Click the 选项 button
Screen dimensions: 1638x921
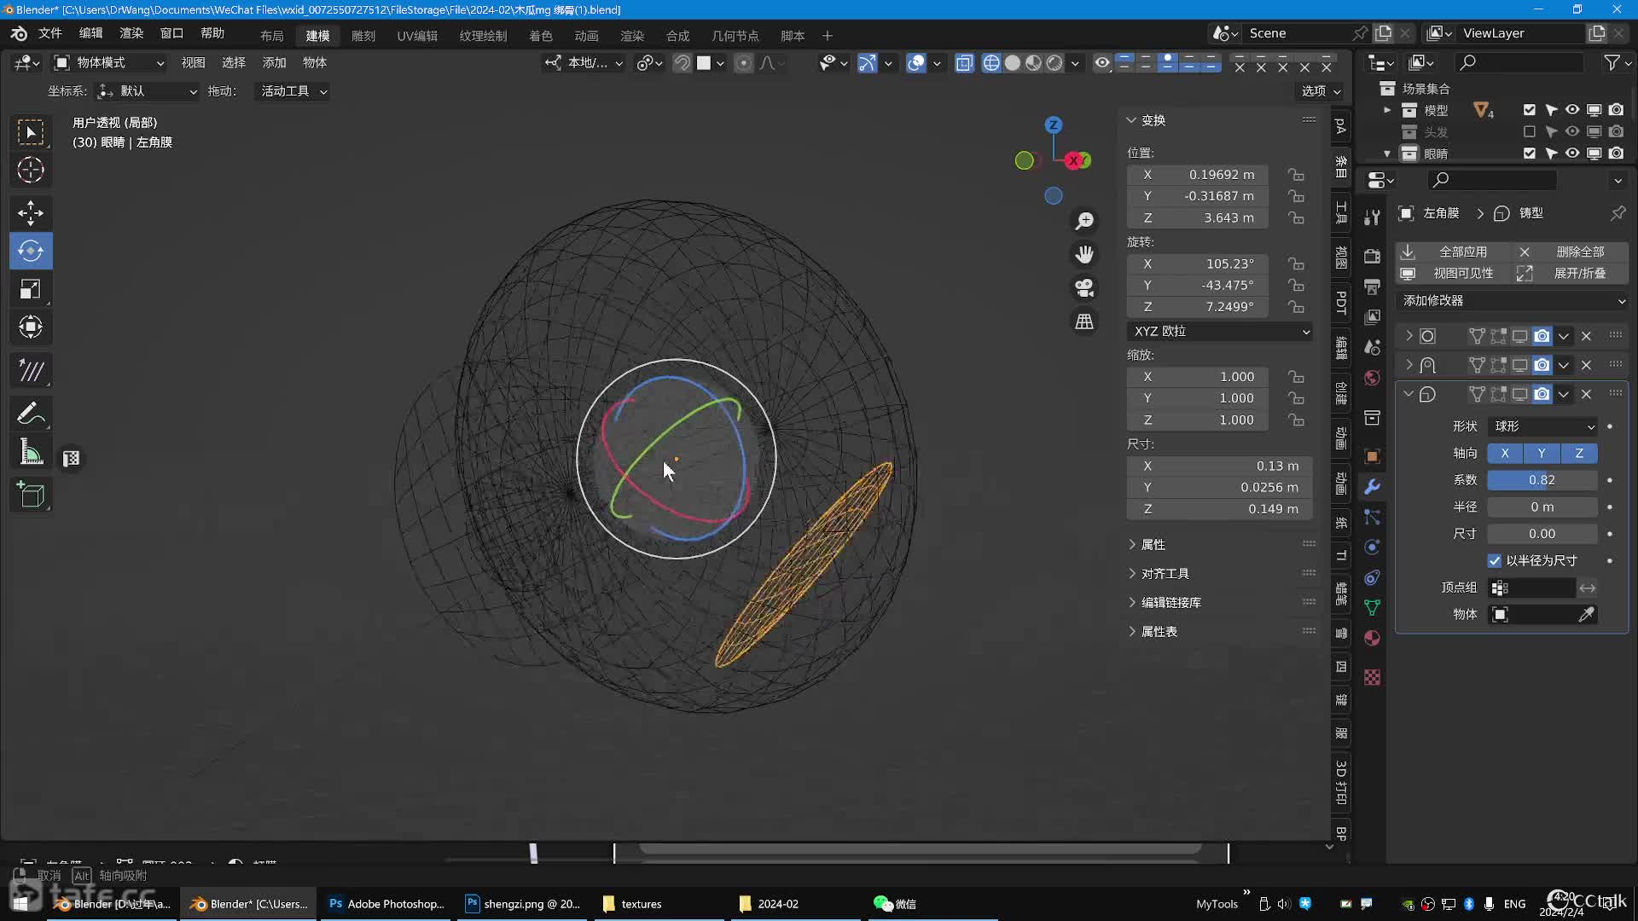coord(1321,91)
